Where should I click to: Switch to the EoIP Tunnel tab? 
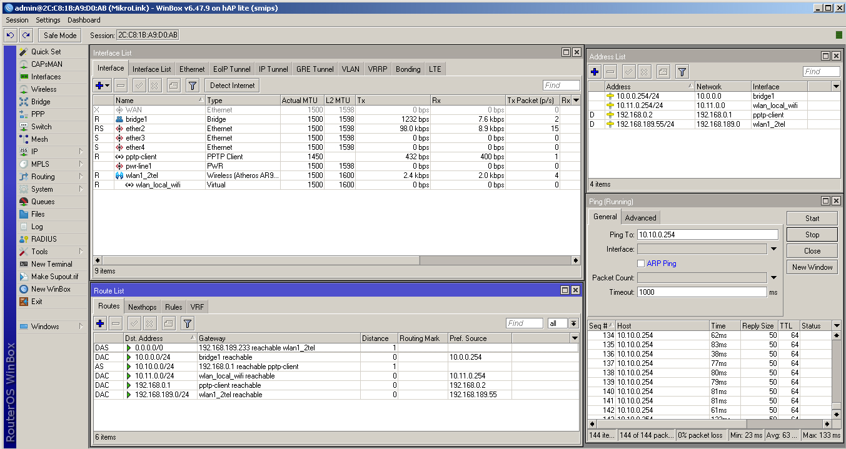pos(232,69)
